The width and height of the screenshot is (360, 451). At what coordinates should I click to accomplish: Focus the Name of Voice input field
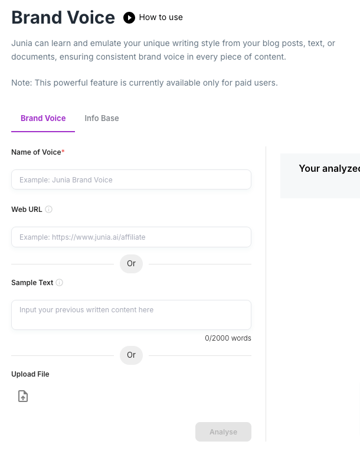[131, 179]
